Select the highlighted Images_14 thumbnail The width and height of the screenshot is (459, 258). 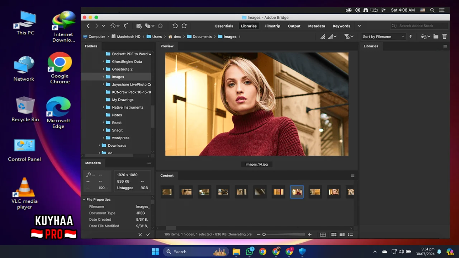click(x=297, y=192)
